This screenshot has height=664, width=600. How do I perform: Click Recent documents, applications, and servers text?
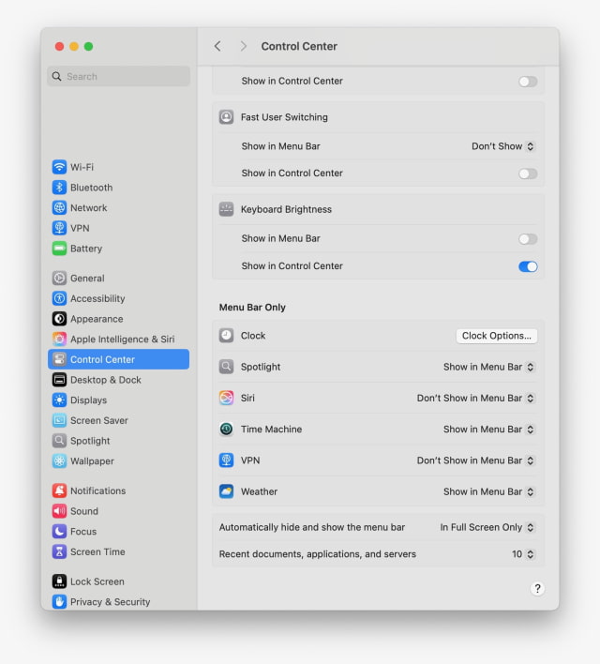(x=318, y=554)
